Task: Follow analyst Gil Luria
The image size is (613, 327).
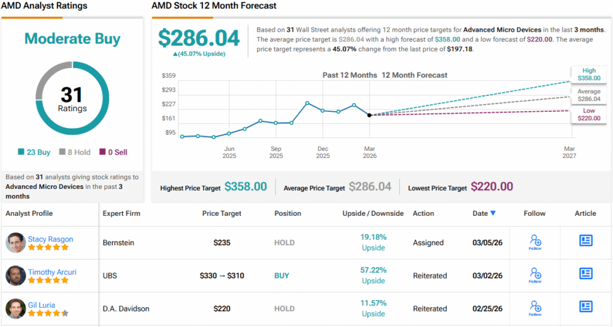Action: coord(536,307)
